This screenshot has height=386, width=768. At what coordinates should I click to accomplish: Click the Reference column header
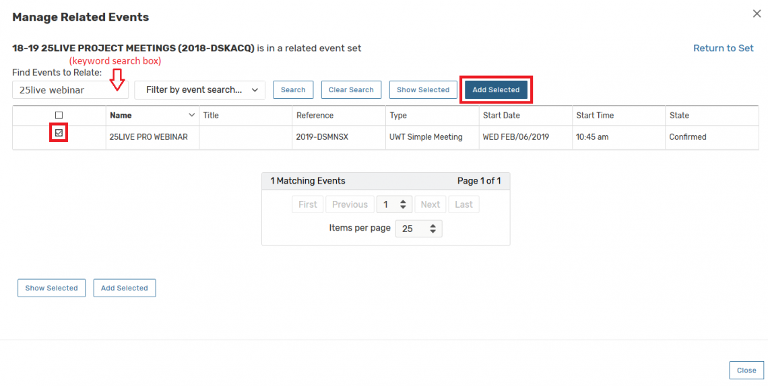(x=315, y=116)
